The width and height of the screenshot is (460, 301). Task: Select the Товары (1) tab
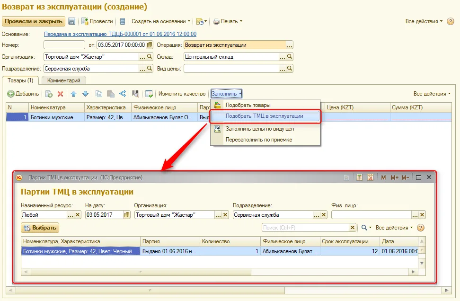[x=20, y=80]
